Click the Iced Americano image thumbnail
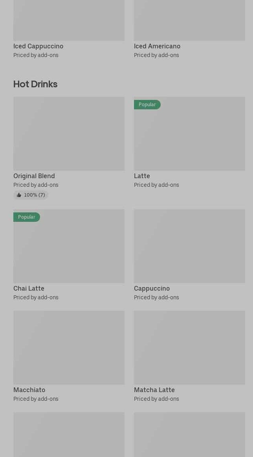Viewport: 253px width, 457px height. [189, 20]
